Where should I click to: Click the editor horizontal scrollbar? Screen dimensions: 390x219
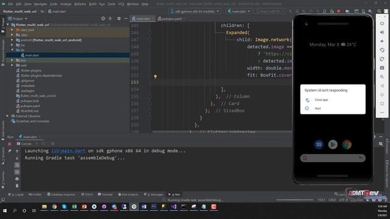click(222, 132)
